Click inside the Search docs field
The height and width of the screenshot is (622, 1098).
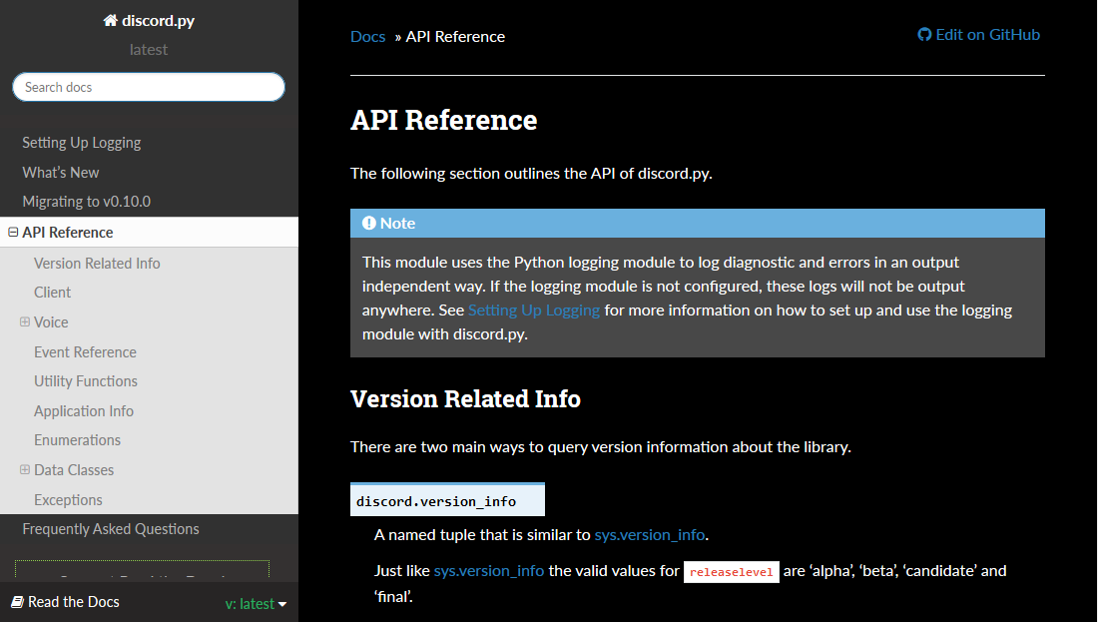148,87
